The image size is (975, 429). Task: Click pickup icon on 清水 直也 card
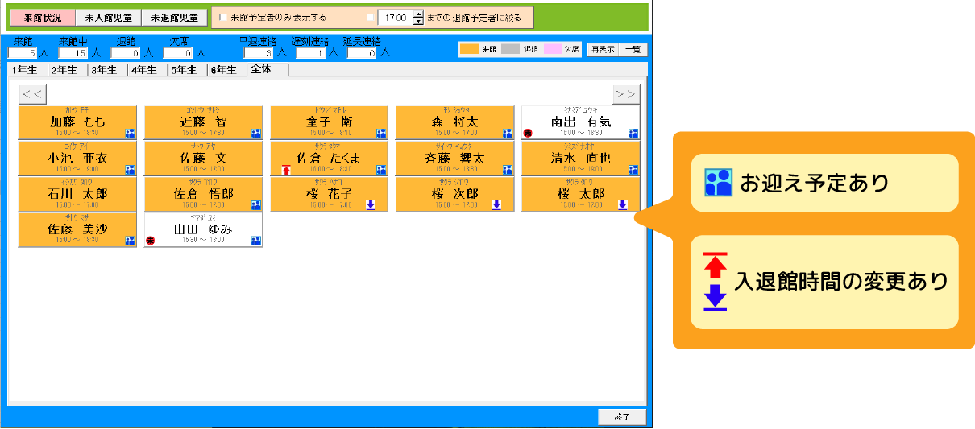[x=633, y=170]
